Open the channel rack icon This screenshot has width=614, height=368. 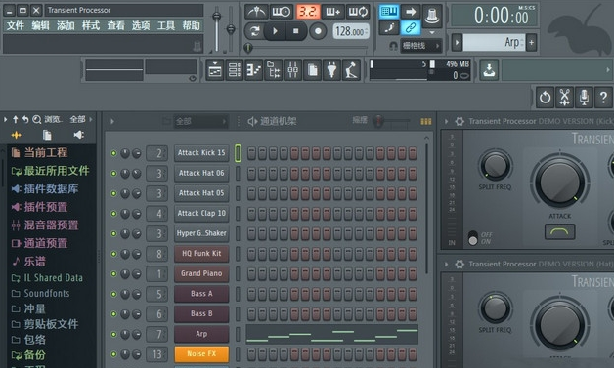point(235,70)
